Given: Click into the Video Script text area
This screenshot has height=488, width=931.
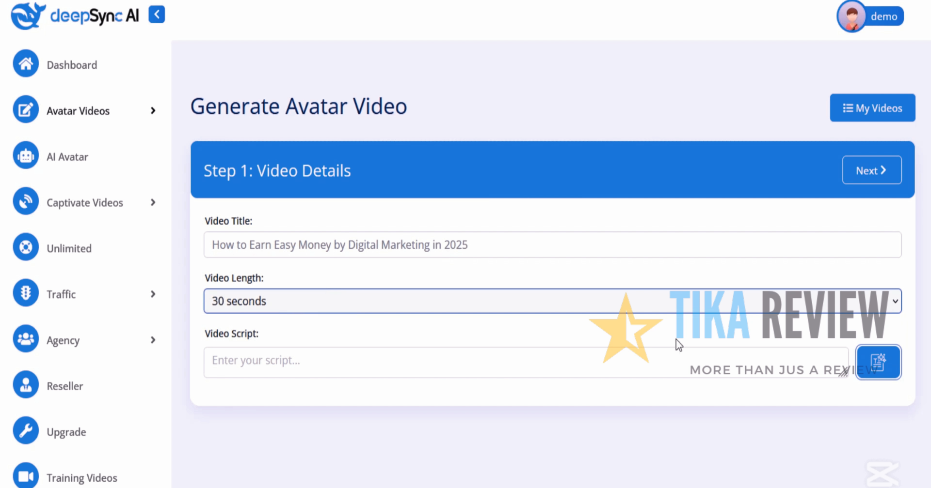Looking at the screenshot, I should pyautogui.click(x=526, y=362).
